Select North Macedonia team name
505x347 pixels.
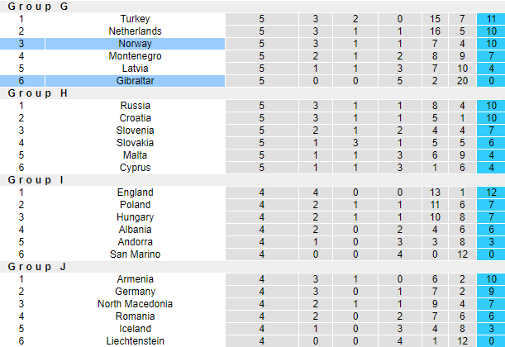click(x=135, y=304)
